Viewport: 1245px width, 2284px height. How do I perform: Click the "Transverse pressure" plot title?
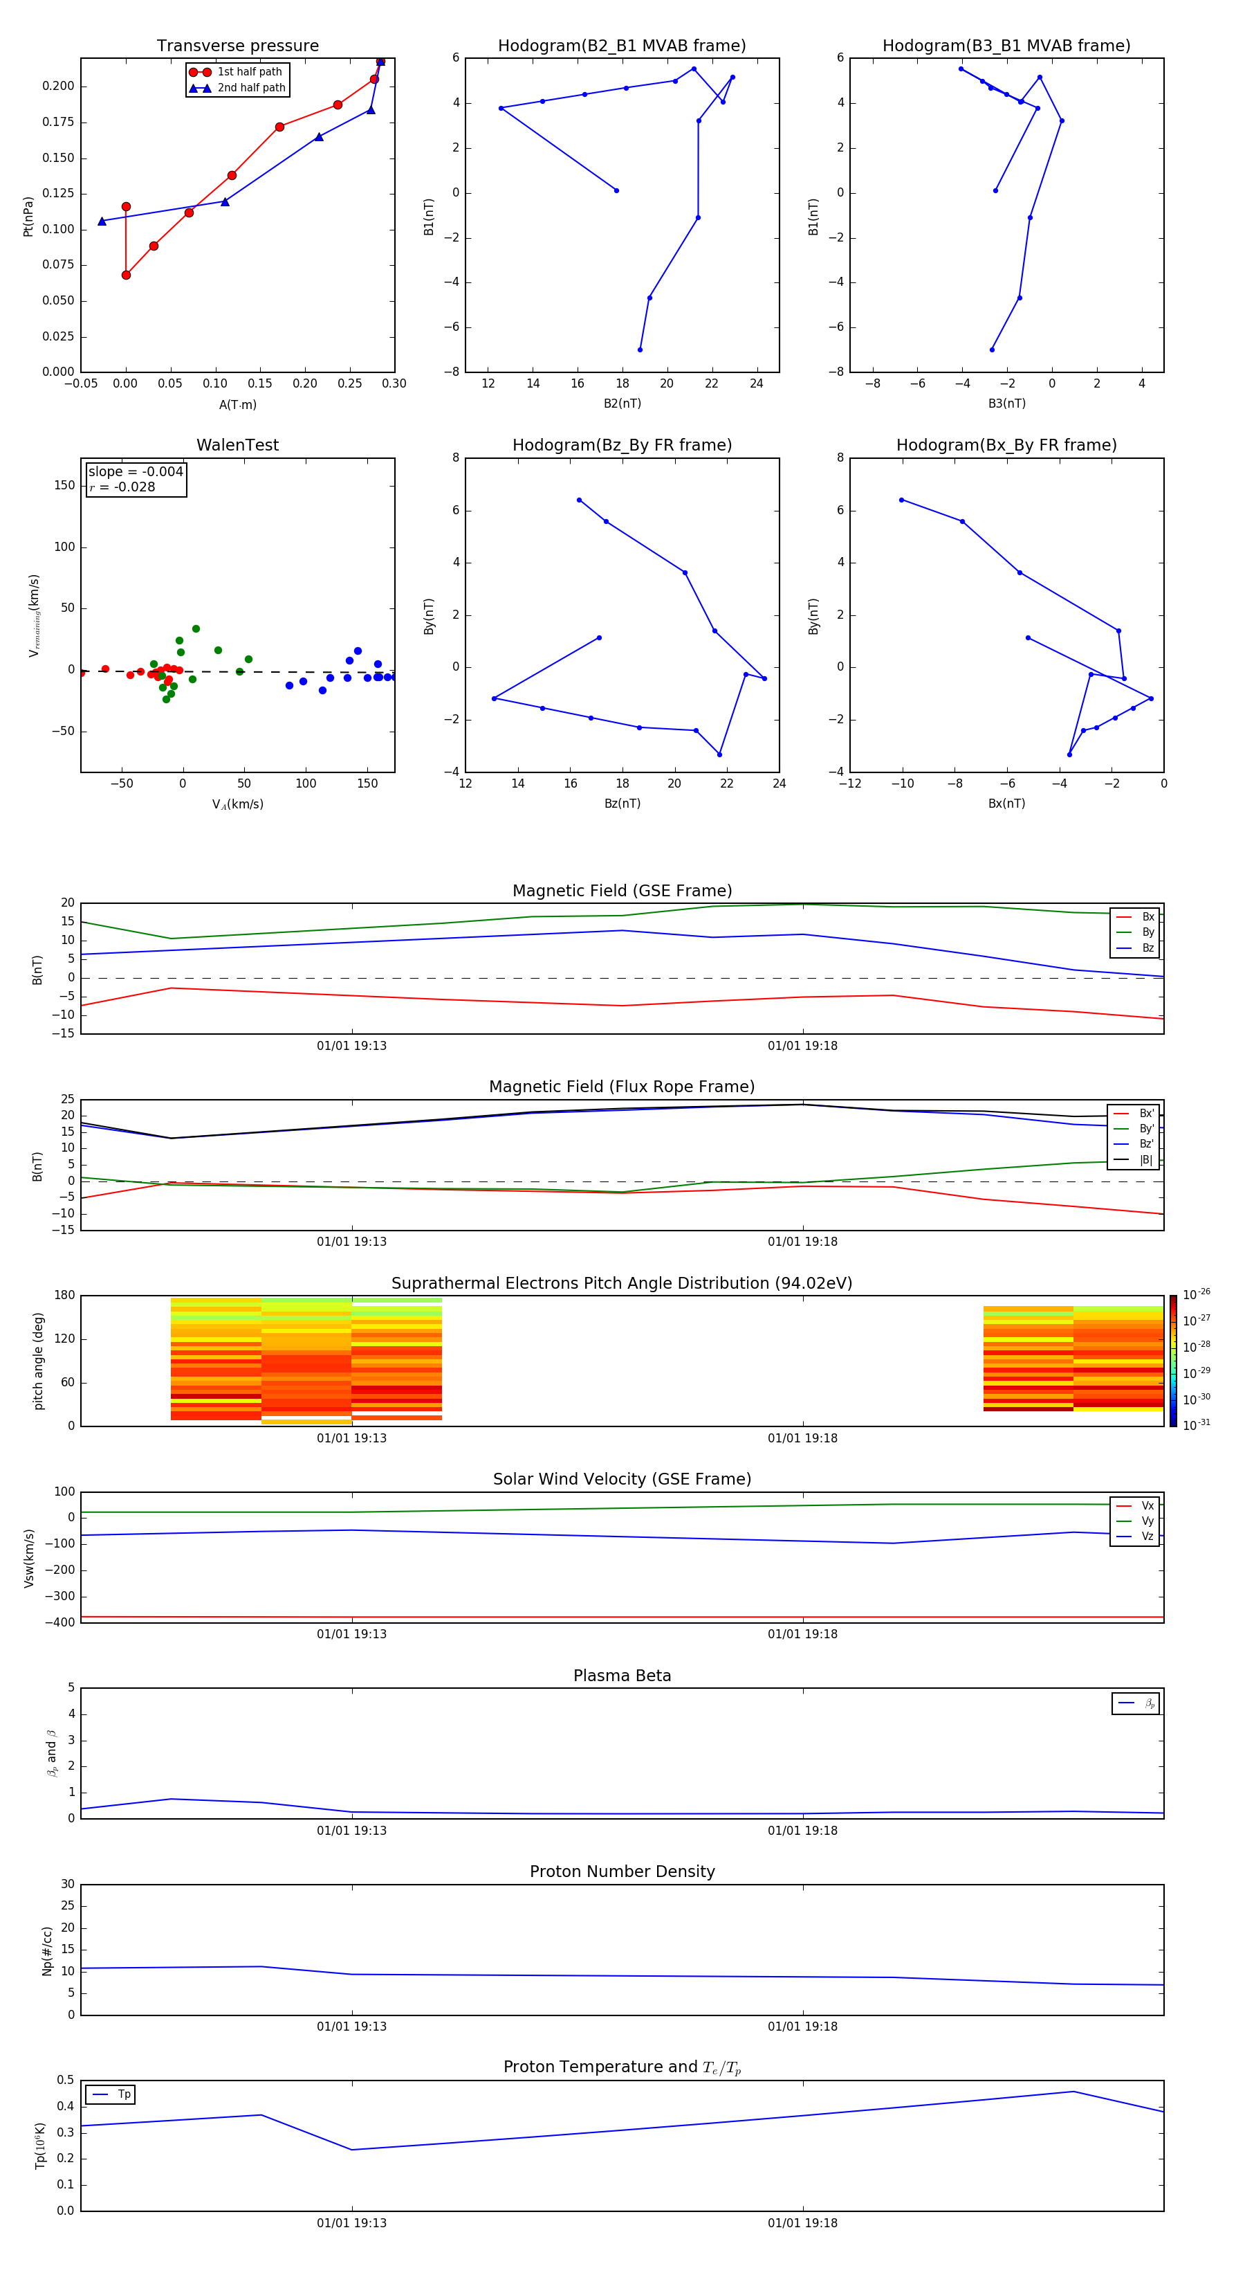(237, 46)
